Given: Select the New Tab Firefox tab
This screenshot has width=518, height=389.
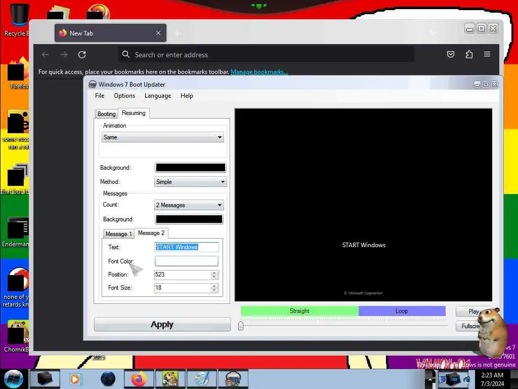Looking at the screenshot, I should coord(110,33).
